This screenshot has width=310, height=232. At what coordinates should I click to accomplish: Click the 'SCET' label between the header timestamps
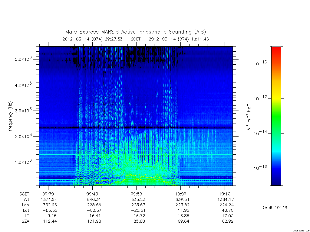coord(136,39)
